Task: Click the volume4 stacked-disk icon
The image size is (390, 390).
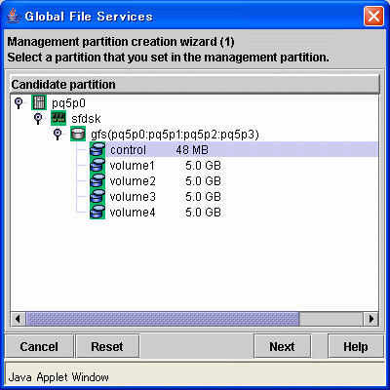Action: pos(97,212)
